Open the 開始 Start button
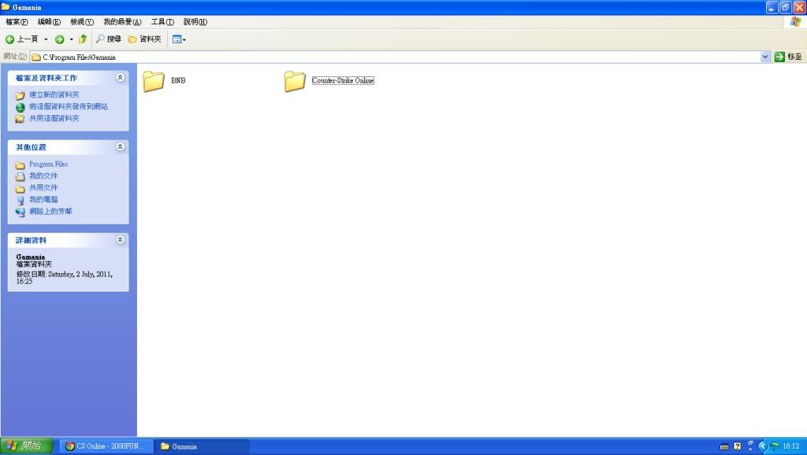This screenshot has width=807, height=455. tap(26, 446)
